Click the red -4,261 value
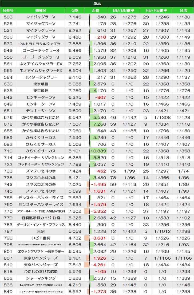The height and width of the screenshot is (295, 194). pyautogui.click(x=98, y=265)
